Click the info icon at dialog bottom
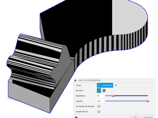This screenshot has width=158, height=118. pyautogui.click(x=76, y=117)
